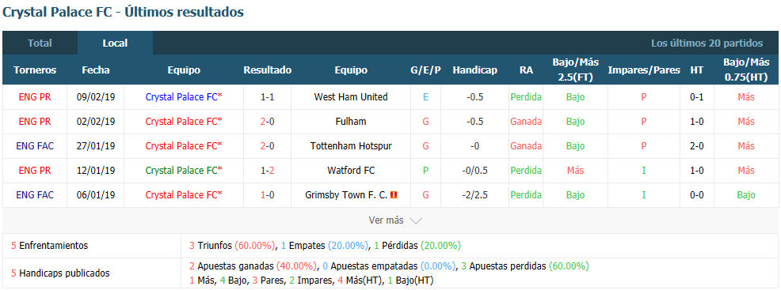Click ENG FAC tournament on 27/01/19 row
This screenshot has width=781, height=290.
35,146
